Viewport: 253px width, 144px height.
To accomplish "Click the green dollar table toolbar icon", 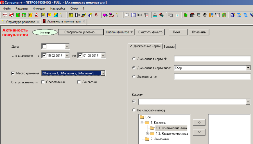I will tap(24, 15).
